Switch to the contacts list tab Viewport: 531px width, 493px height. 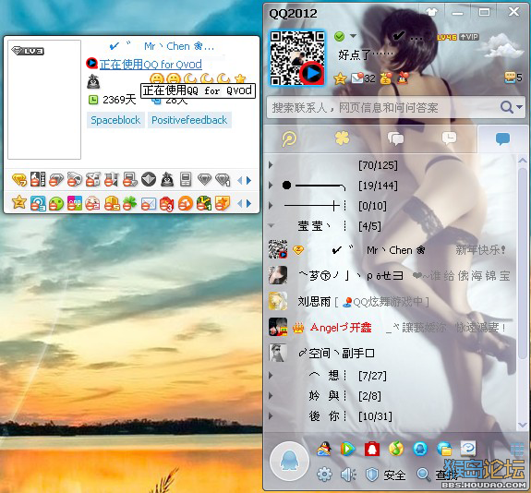point(502,138)
